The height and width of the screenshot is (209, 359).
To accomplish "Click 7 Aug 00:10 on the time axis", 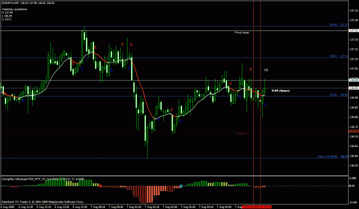I will coord(98,207).
